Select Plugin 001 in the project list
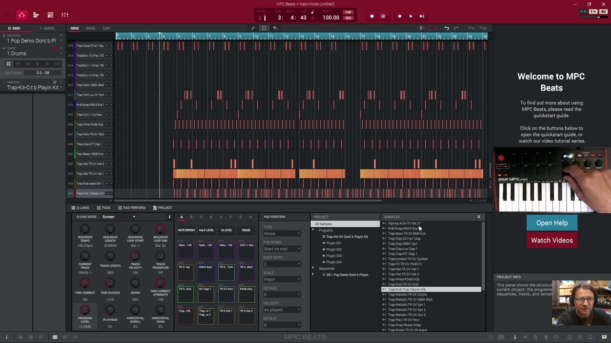The height and width of the screenshot is (343, 611). pos(334,243)
